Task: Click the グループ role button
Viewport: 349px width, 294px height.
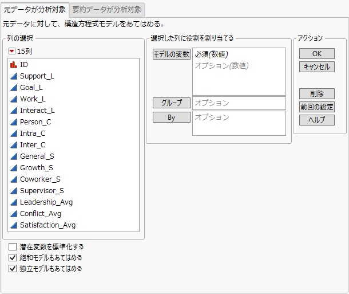Action: point(172,103)
